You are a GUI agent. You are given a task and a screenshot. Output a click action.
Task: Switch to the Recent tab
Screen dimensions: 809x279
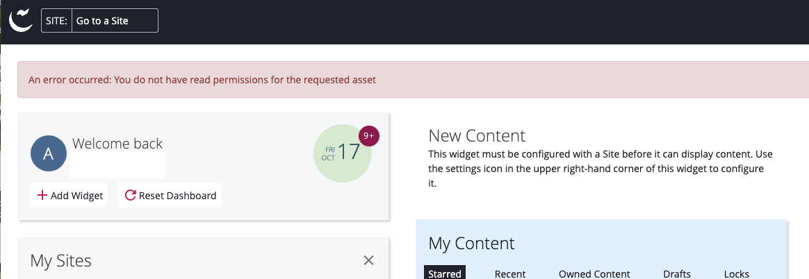510,273
